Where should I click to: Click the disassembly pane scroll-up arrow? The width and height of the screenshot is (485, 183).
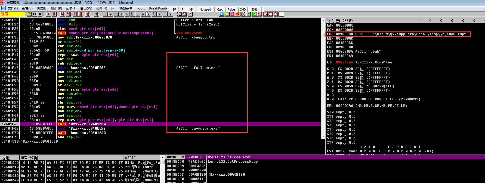point(323,20)
